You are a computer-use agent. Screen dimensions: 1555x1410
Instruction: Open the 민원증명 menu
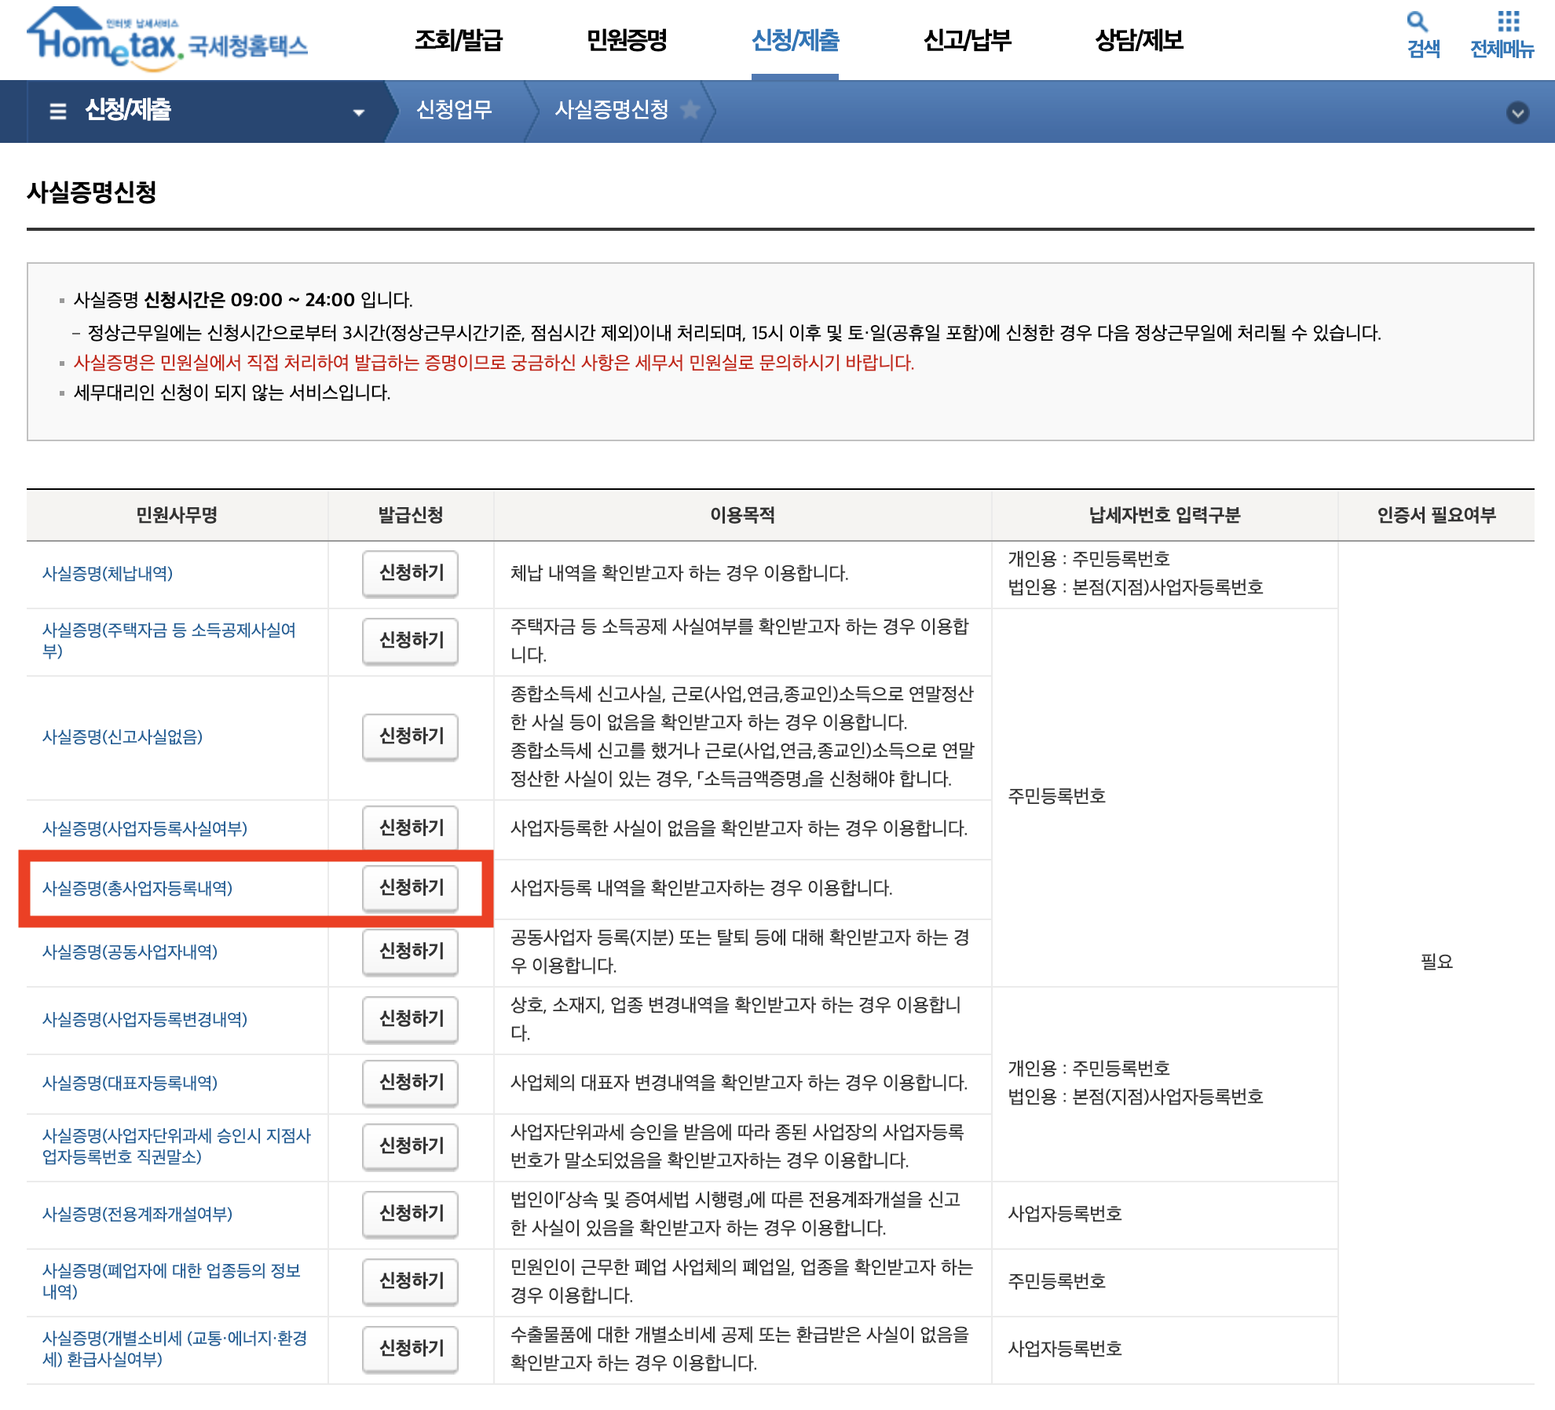tap(627, 40)
